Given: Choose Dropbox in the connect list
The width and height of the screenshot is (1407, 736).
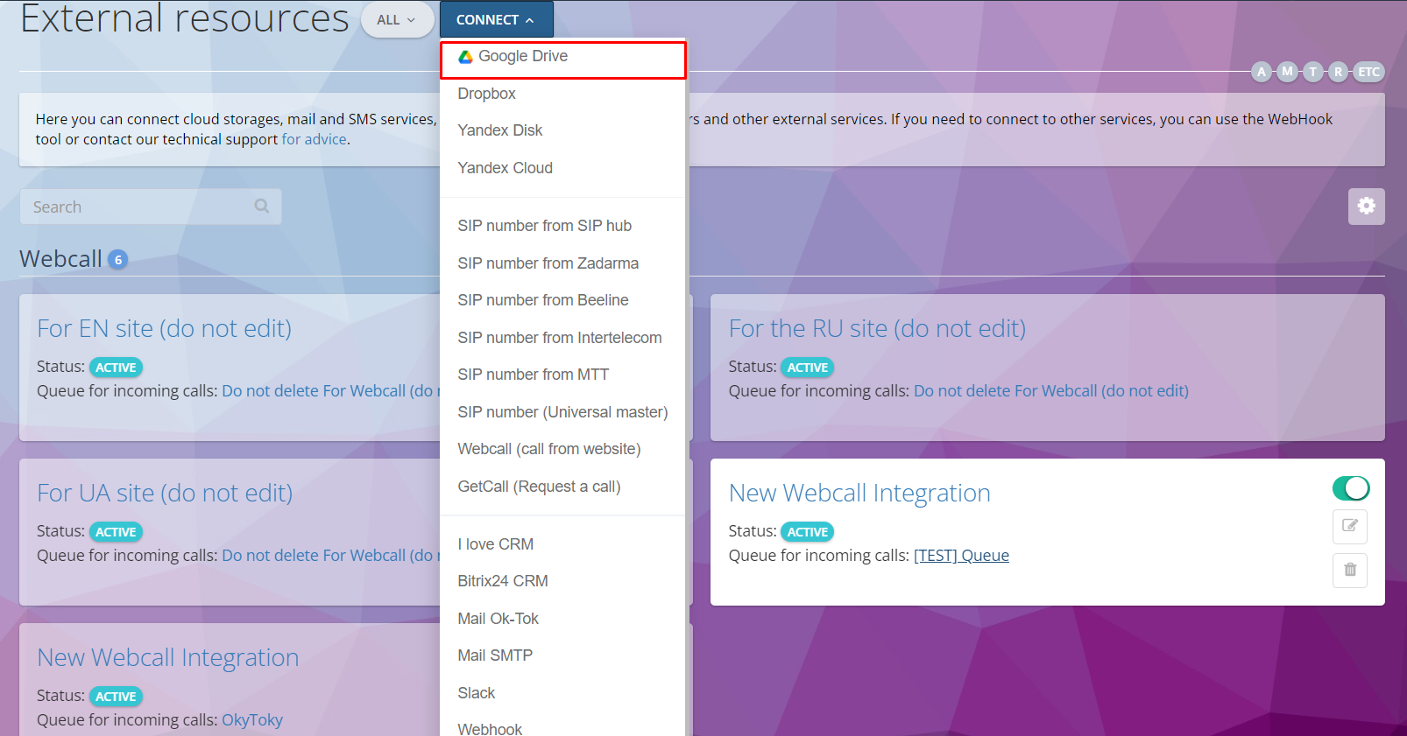Looking at the screenshot, I should (486, 94).
